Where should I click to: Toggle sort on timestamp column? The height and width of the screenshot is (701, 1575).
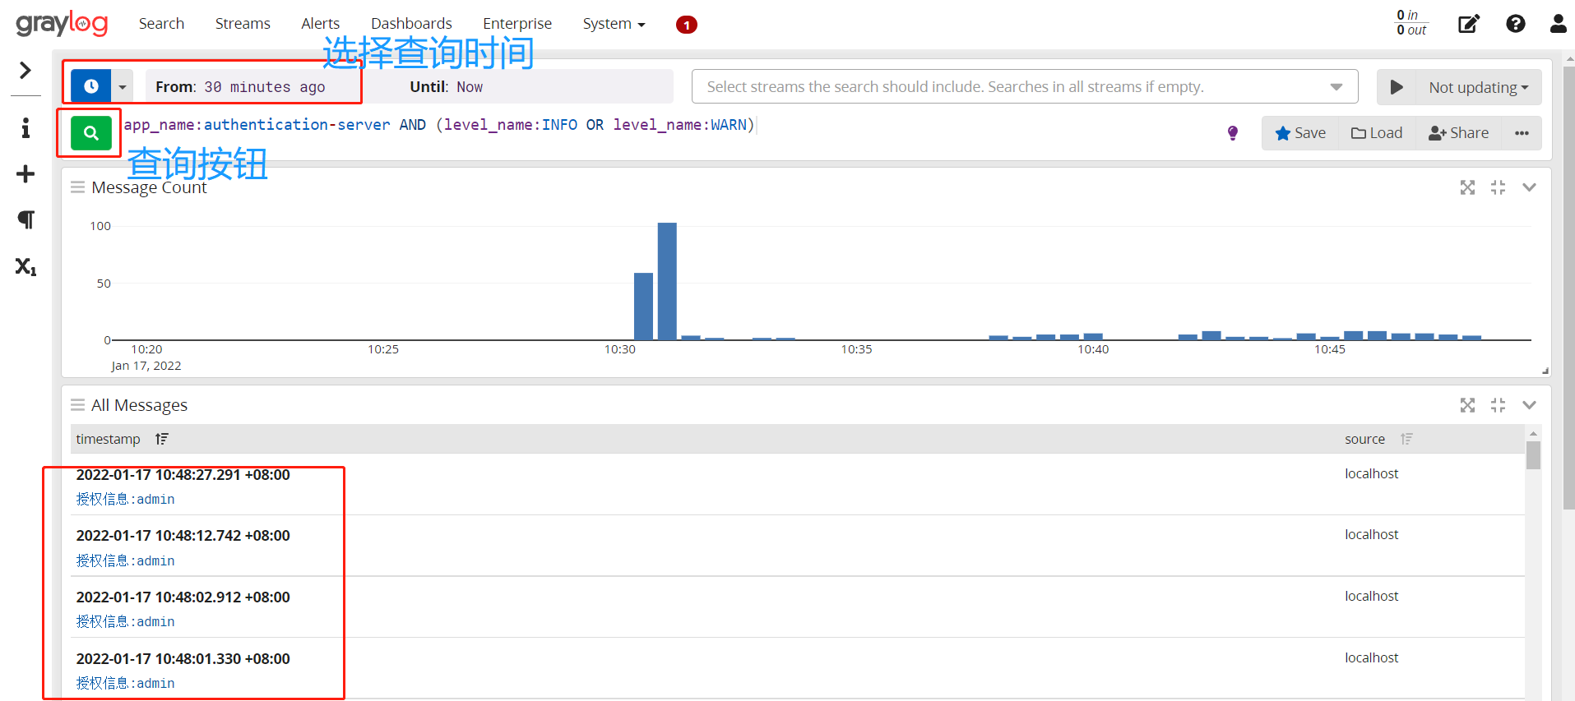(162, 439)
